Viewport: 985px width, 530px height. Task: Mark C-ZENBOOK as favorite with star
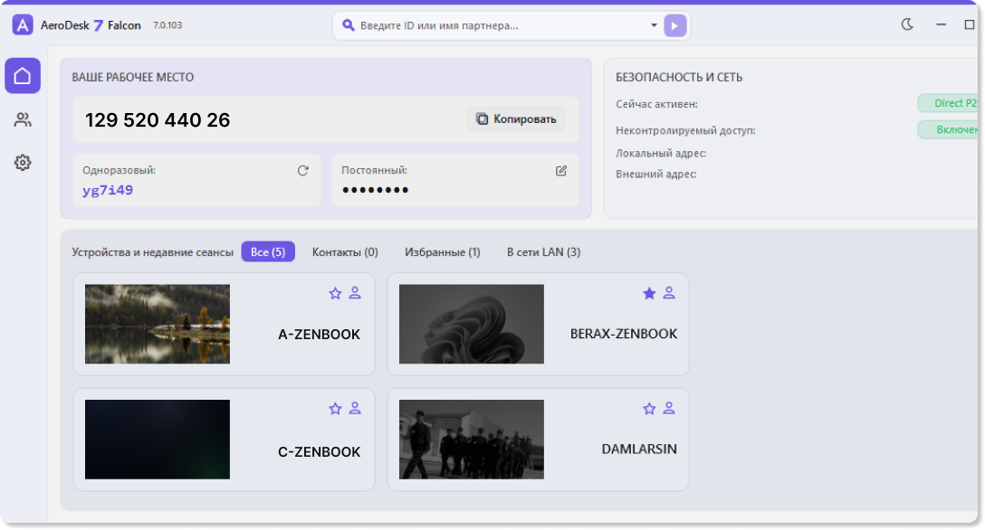point(336,409)
